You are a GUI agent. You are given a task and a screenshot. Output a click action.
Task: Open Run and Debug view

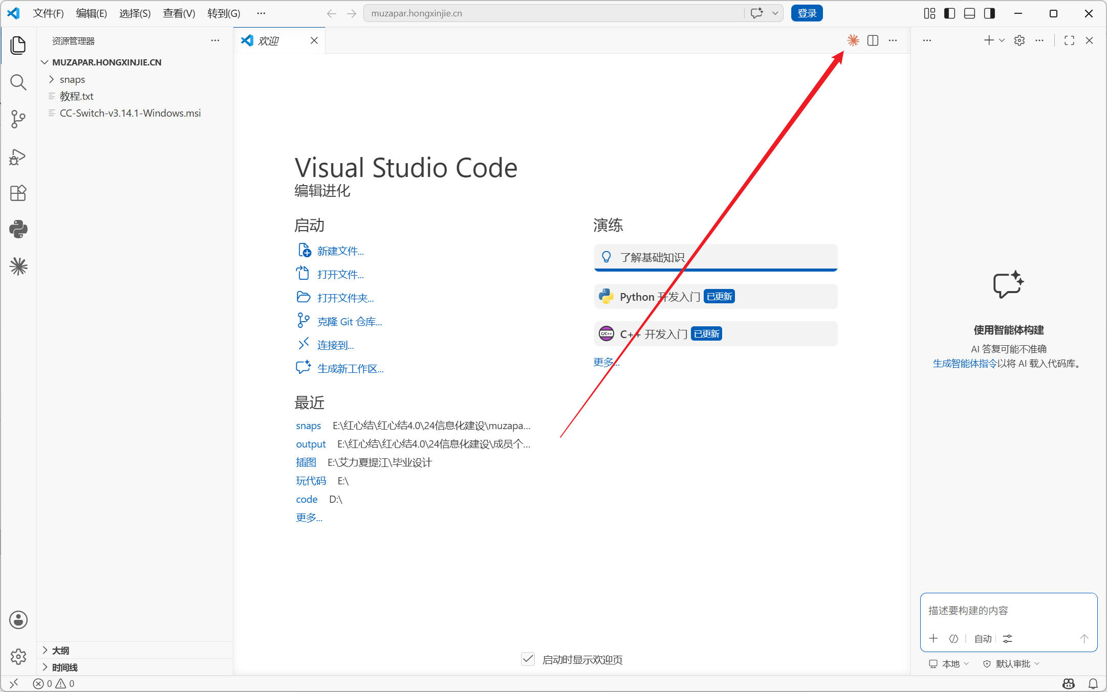(x=18, y=157)
